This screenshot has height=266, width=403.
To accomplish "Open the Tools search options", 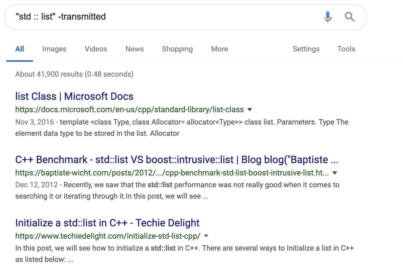I will [346, 49].
